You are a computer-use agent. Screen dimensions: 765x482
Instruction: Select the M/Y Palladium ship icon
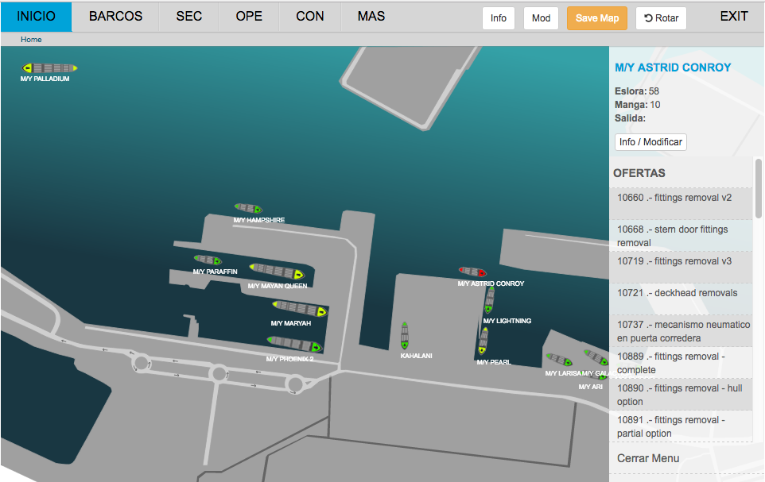point(49,68)
